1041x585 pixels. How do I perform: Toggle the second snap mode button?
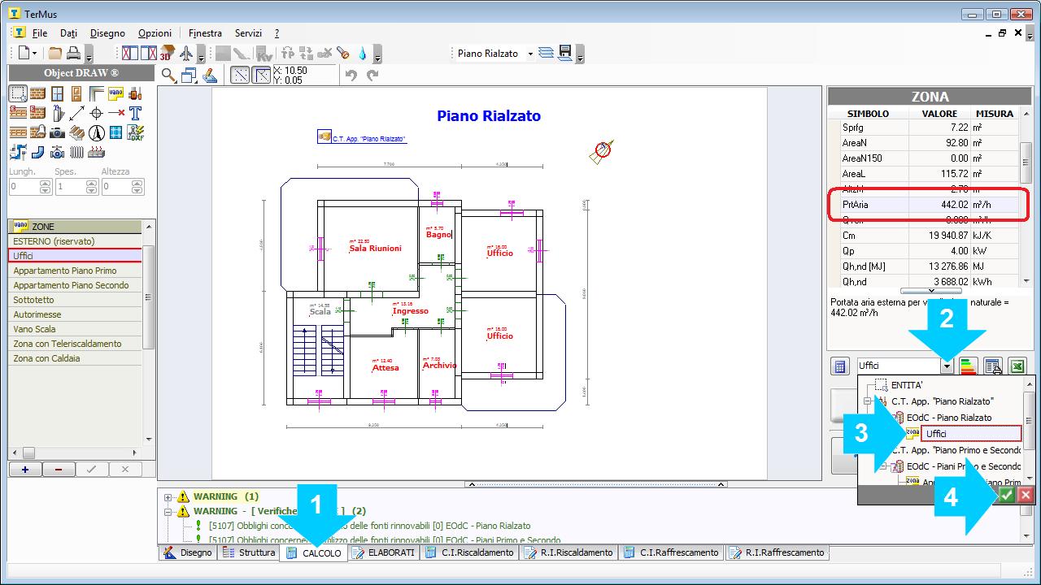click(262, 76)
